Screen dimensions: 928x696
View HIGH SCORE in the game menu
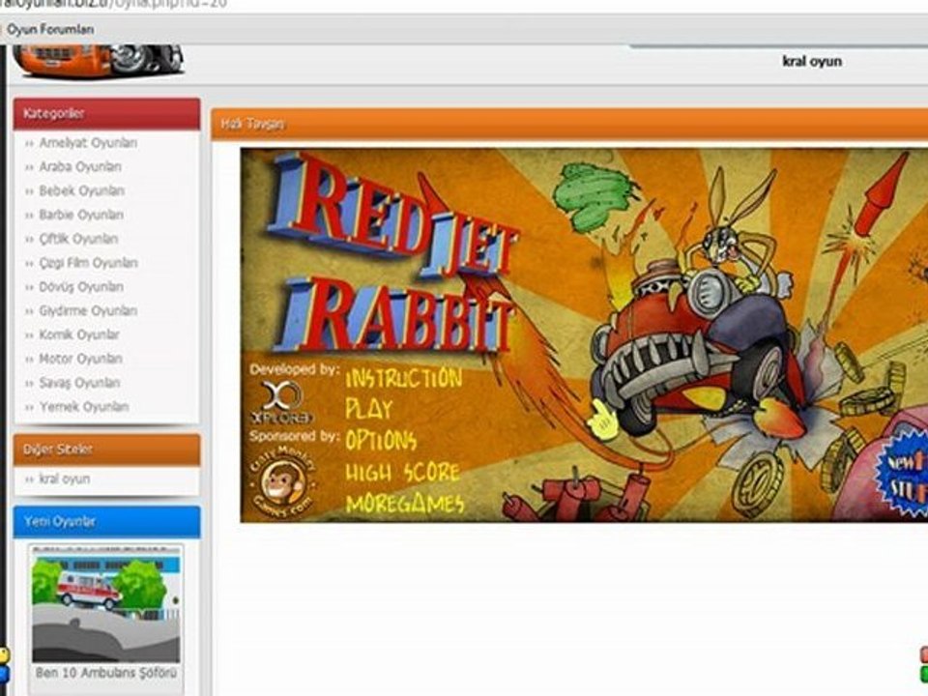click(402, 473)
